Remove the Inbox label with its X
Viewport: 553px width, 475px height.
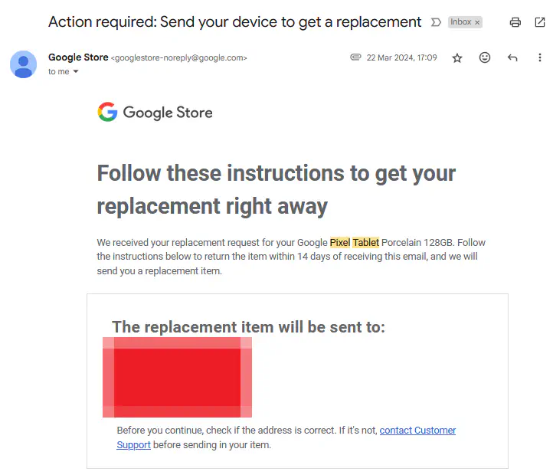(x=477, y=22)
